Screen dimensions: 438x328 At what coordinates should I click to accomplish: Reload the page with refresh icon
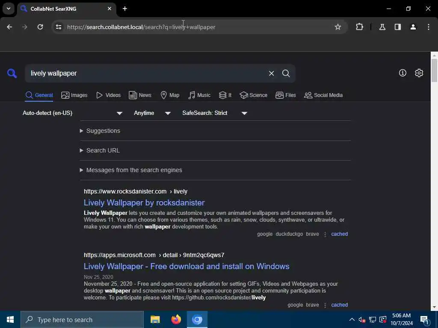[40, 27]
